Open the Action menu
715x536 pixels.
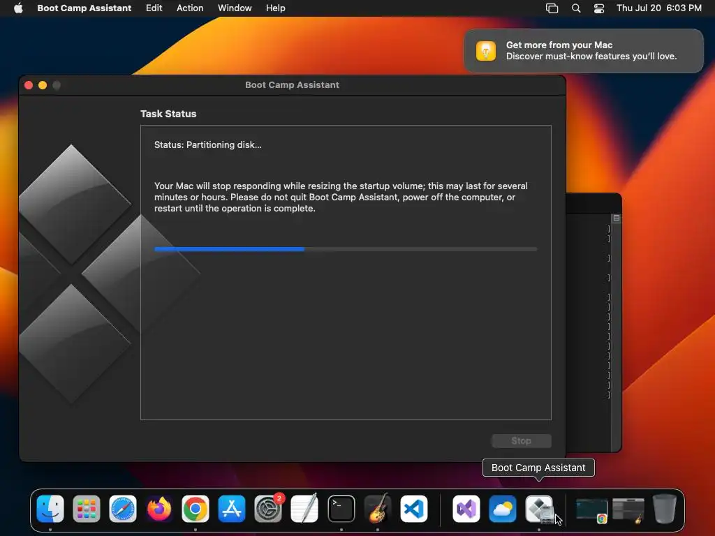coord(190,8)
